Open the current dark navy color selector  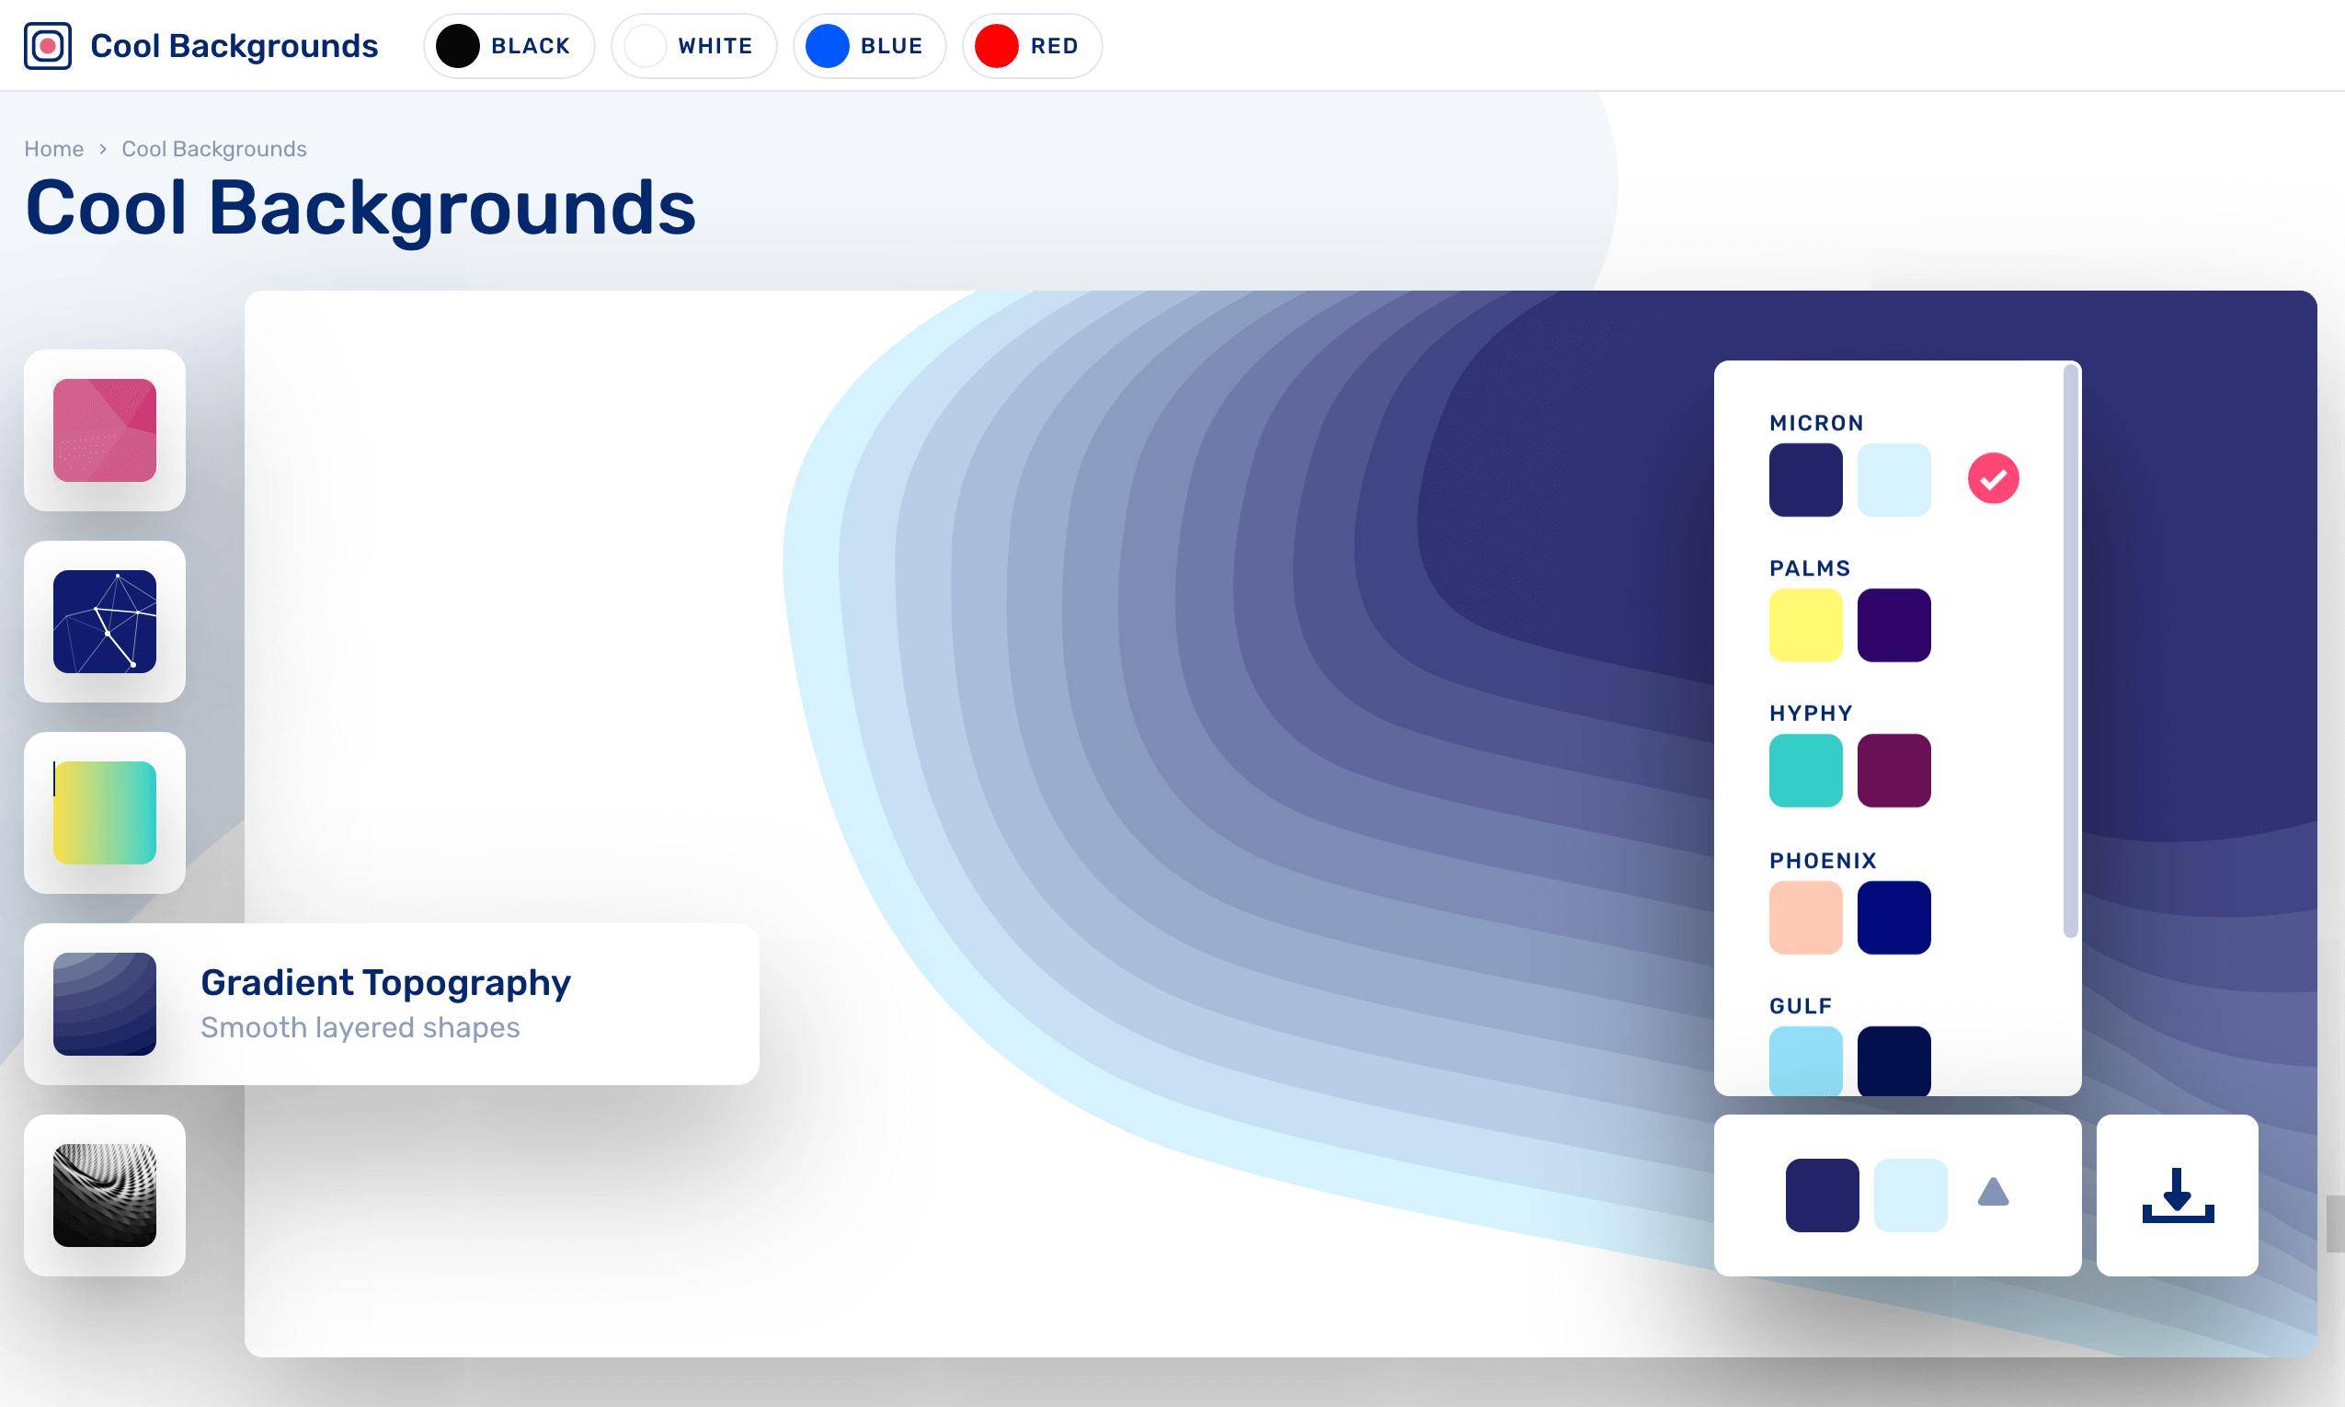pos(1821,1195)
